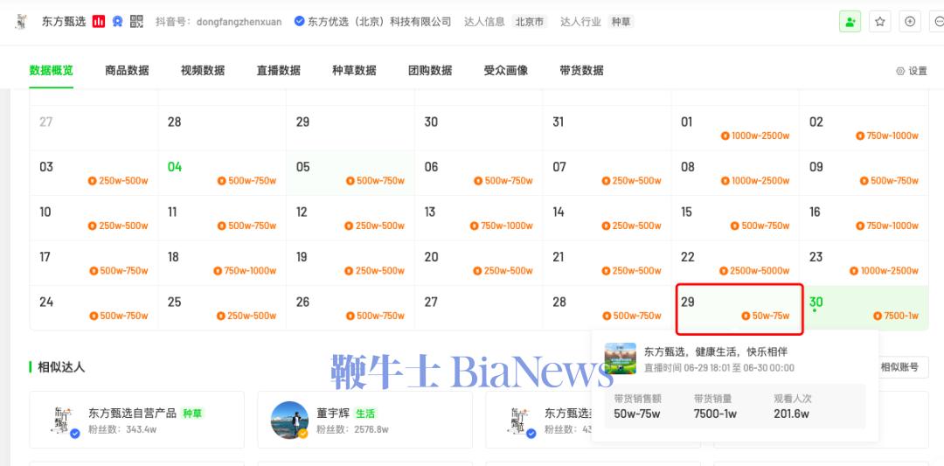944x466 pixels.
Task: Select calendar day 22 with 2500w-5000w
Action: coord(736,263)
